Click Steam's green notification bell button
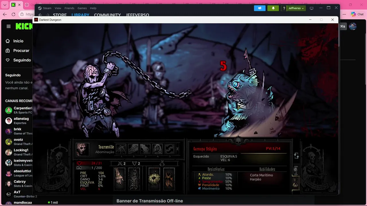The width and height of the screenshot is (367, 206). [273, 8]
